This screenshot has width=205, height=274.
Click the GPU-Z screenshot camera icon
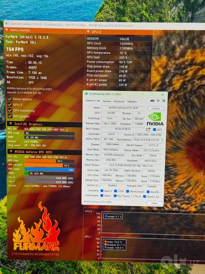tap(152, 101)
